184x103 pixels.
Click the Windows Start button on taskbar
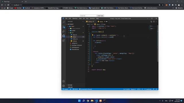[79, 101]
